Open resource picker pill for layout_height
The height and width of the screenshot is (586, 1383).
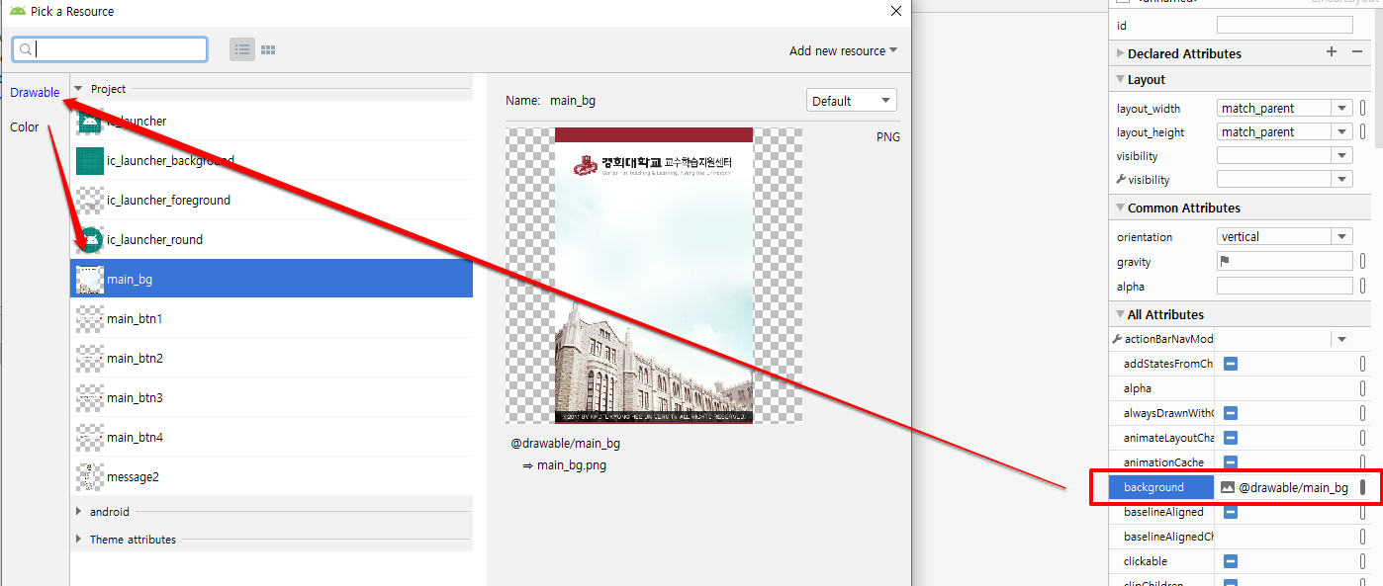[1363, 132]
